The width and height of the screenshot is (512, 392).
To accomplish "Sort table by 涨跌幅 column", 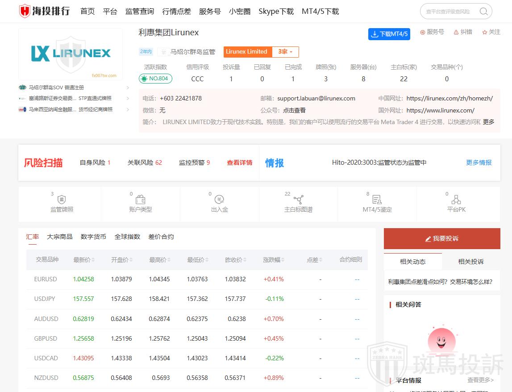I will [274, 260].
